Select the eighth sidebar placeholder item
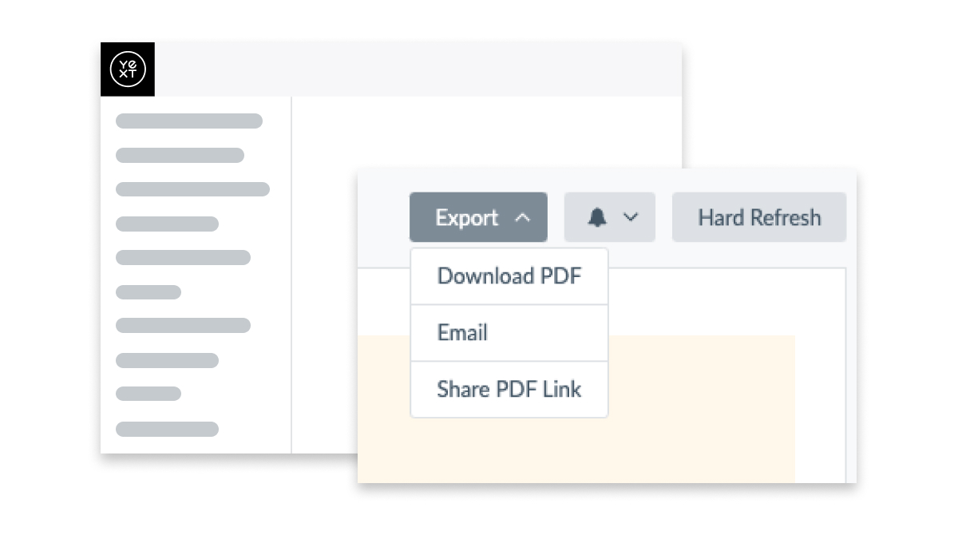The width and height of the screenshot is (958, 539). (x=167, y=360)
